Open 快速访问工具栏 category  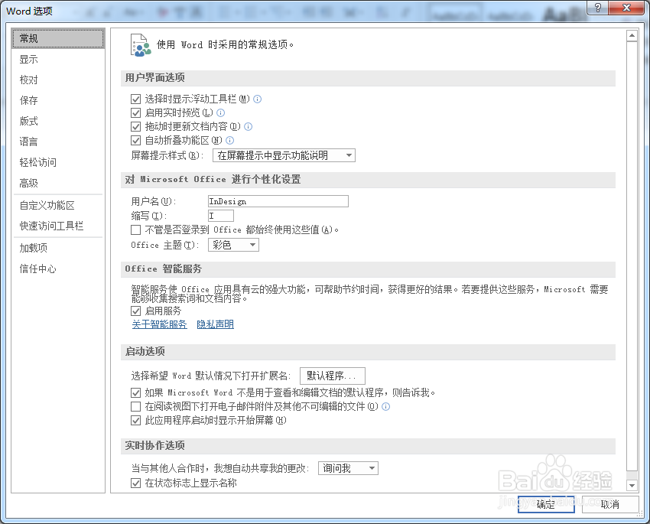(58, 226)
